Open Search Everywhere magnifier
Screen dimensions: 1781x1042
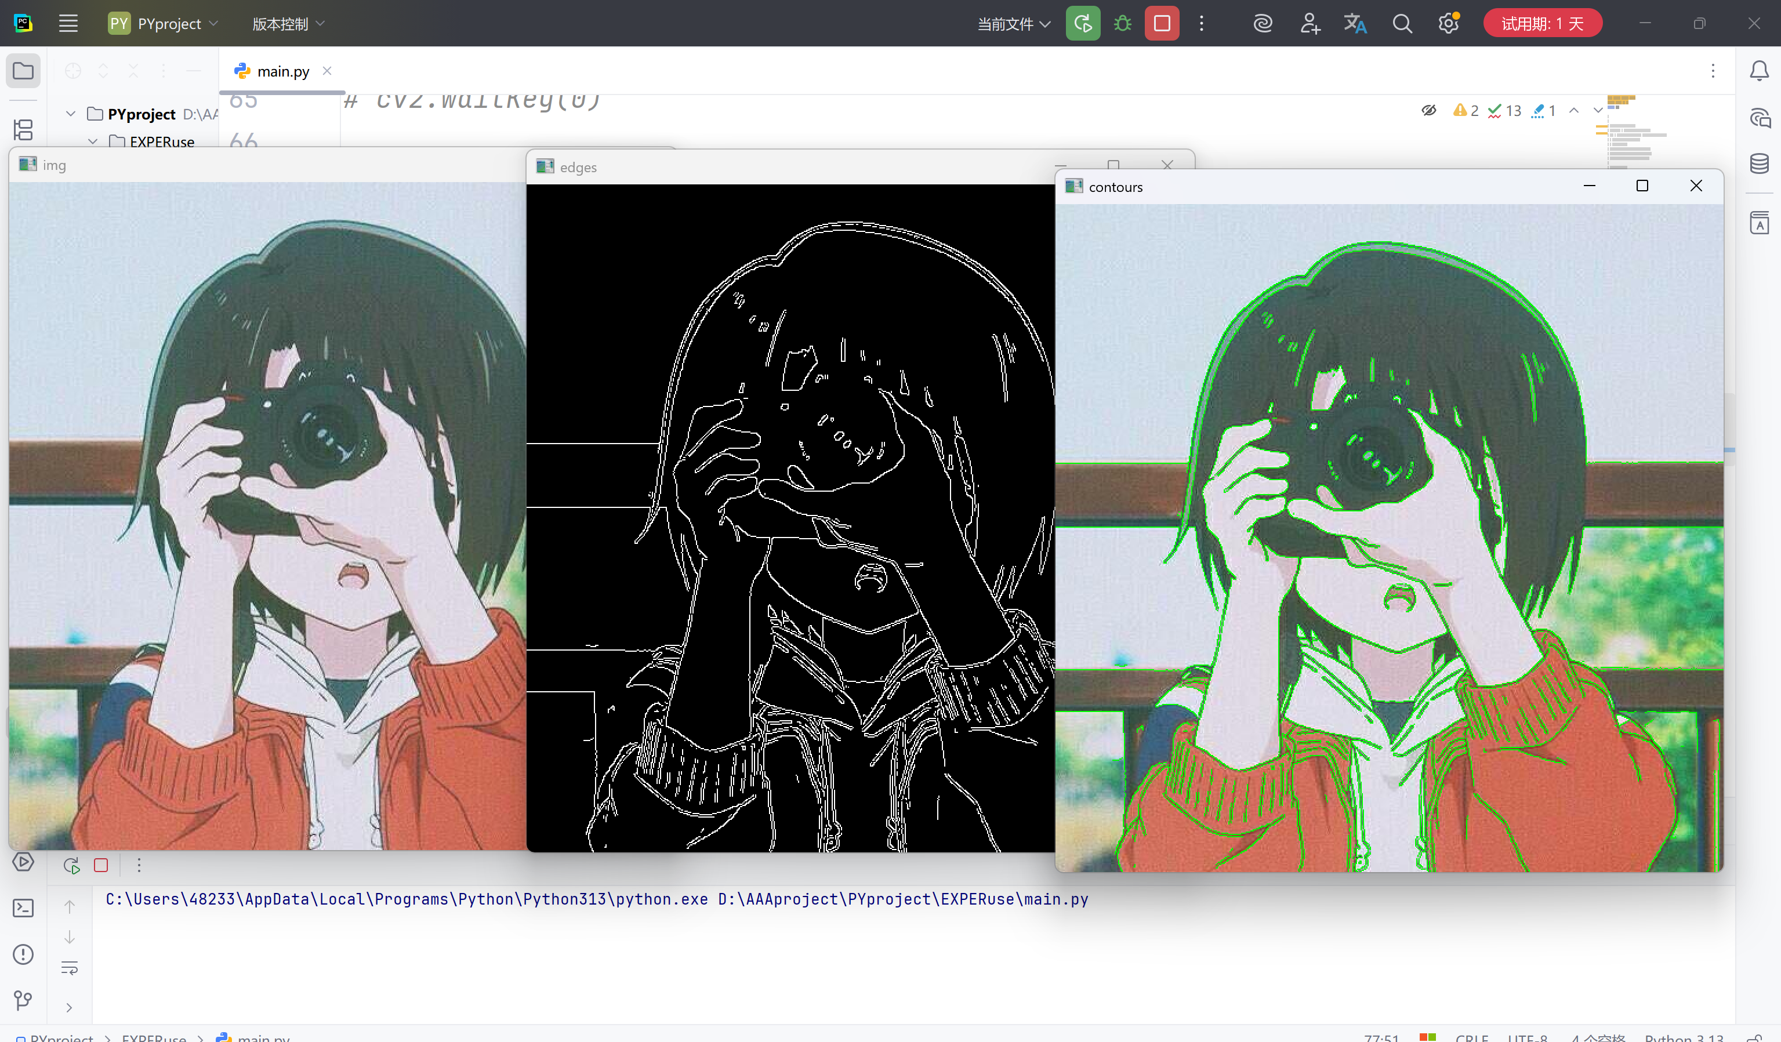(1402, 23)
